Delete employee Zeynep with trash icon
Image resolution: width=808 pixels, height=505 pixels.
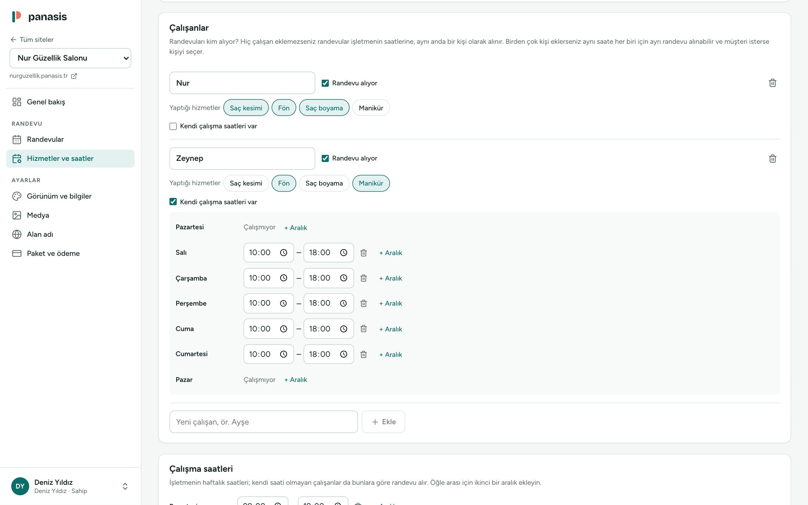click(x=772, y=159)
